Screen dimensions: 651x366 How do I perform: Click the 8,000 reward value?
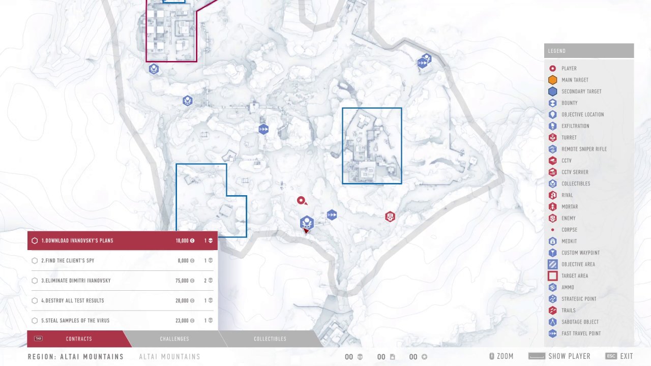(x=183, y=261)
